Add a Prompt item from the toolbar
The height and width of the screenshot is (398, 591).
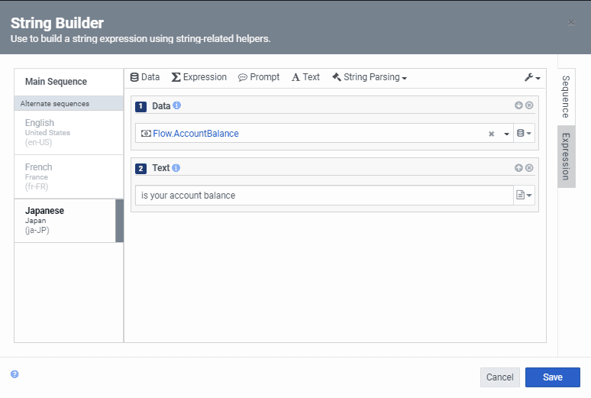(259, 77)
